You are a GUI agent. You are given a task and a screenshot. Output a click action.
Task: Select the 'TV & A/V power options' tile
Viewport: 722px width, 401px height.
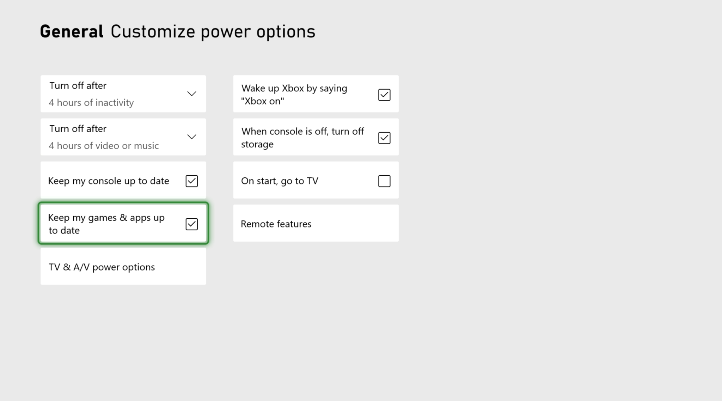[x=123, y=267]
